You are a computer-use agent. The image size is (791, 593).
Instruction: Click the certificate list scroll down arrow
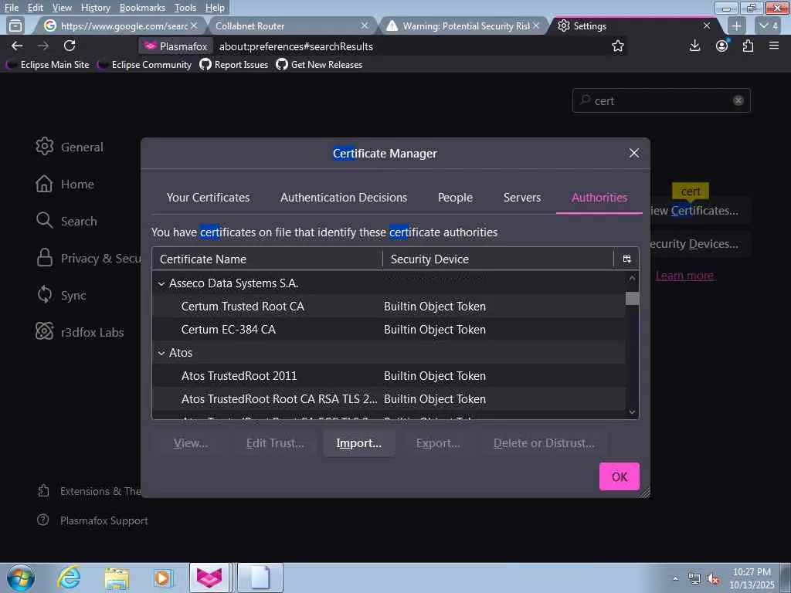coord(632,412)
